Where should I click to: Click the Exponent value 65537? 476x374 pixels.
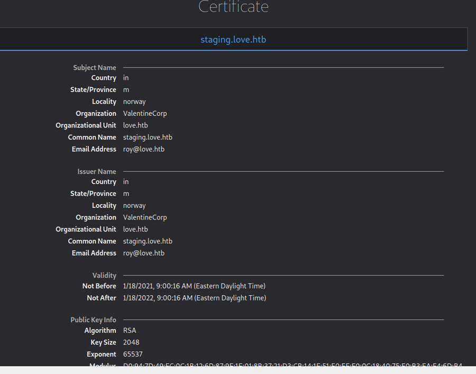pos(133,354)
